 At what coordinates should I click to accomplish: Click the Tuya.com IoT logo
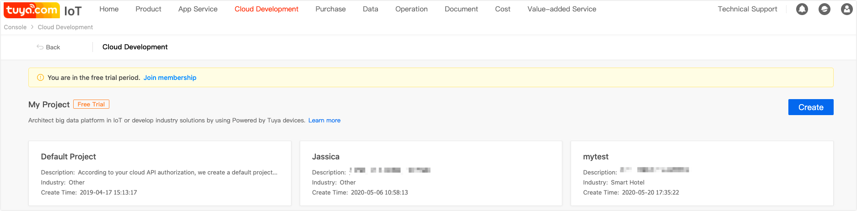click(x=43, y=10)
